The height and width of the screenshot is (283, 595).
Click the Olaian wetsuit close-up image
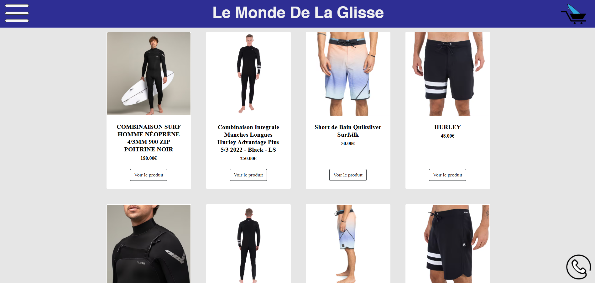(149, 244)
